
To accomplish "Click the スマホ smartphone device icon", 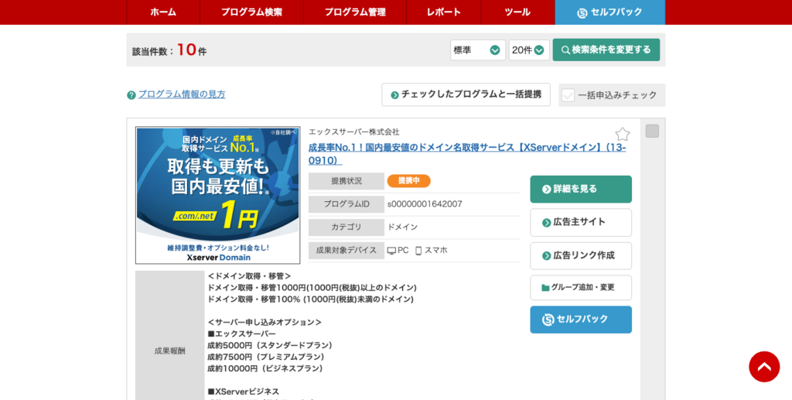I will point(418,251).
